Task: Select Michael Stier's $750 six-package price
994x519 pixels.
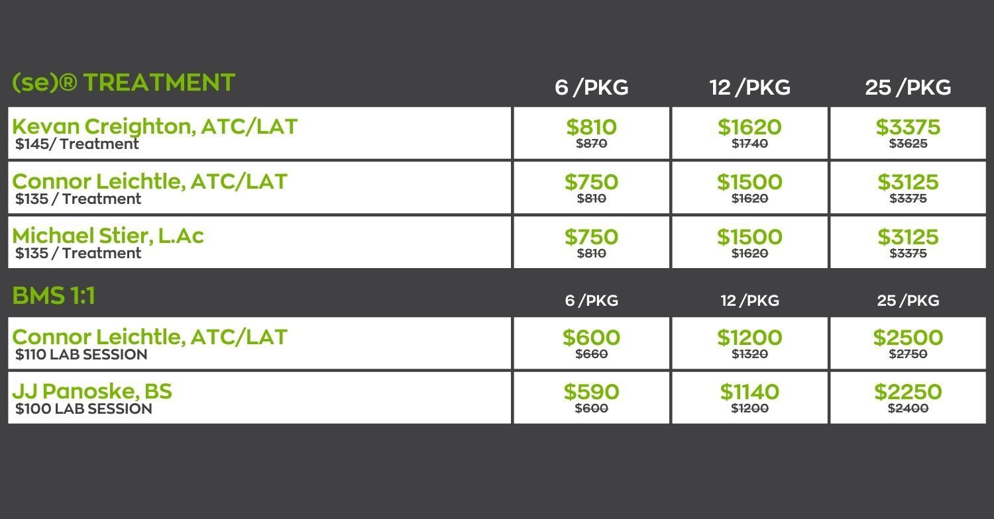Action: (x=591, y=237)
